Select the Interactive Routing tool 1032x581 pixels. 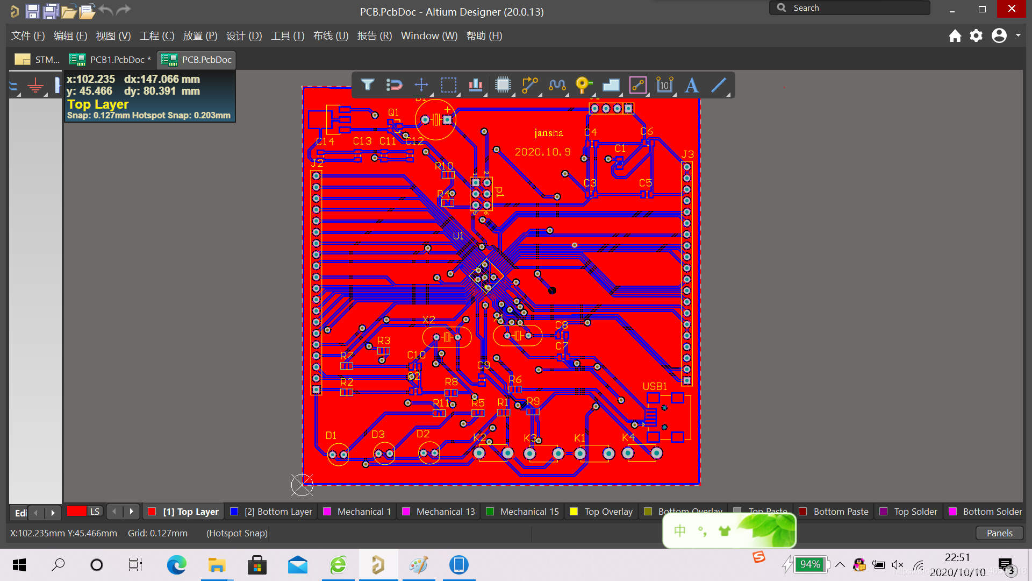click(530, 85)
